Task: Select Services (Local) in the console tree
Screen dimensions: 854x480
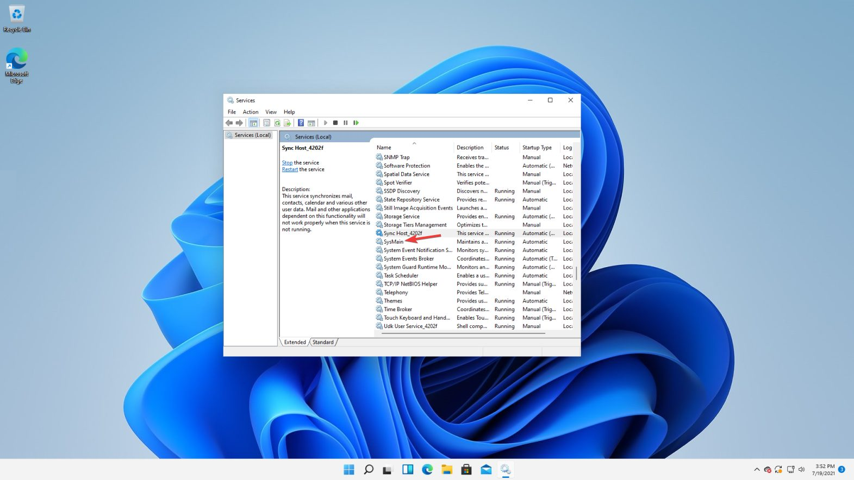Action: (249, 135)
